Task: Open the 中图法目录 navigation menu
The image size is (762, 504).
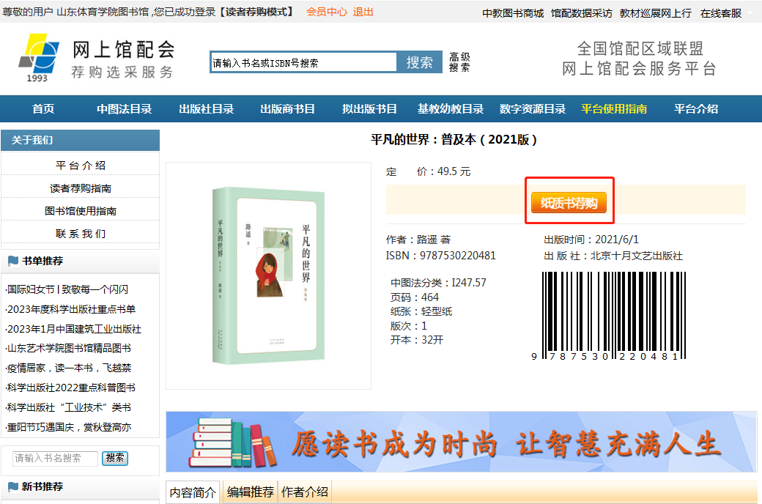Action: point(125,109)
